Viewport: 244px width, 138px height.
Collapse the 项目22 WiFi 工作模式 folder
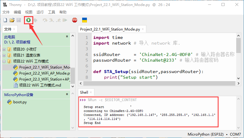click(x=4, y=61)
